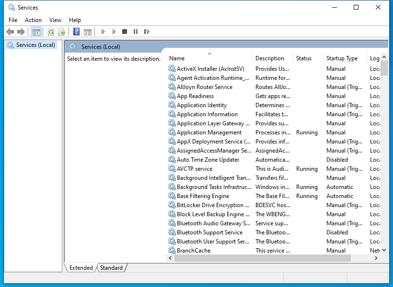The height and width of the screenshot is (287, 393).
Task: Click the vertical scrollbar down arrow
Action: click(384, 250)
